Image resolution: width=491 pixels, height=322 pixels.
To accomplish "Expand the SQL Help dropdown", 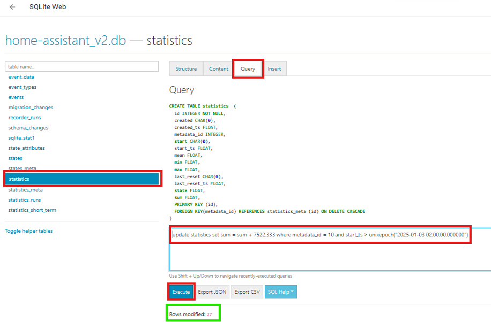I will click(280, 292).
